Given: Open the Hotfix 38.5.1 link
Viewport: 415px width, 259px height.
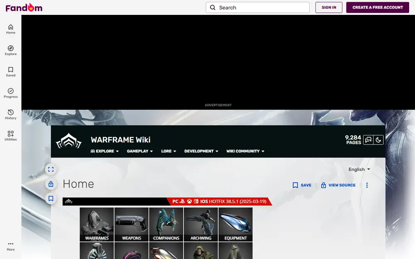Looking at the screenshot, I should [238, 201].
